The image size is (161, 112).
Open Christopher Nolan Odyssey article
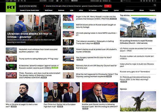97,75
